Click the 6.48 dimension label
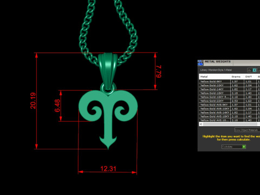Image resolution: width=260 pixels, height=195 pixels. click(x=57, y=106)
